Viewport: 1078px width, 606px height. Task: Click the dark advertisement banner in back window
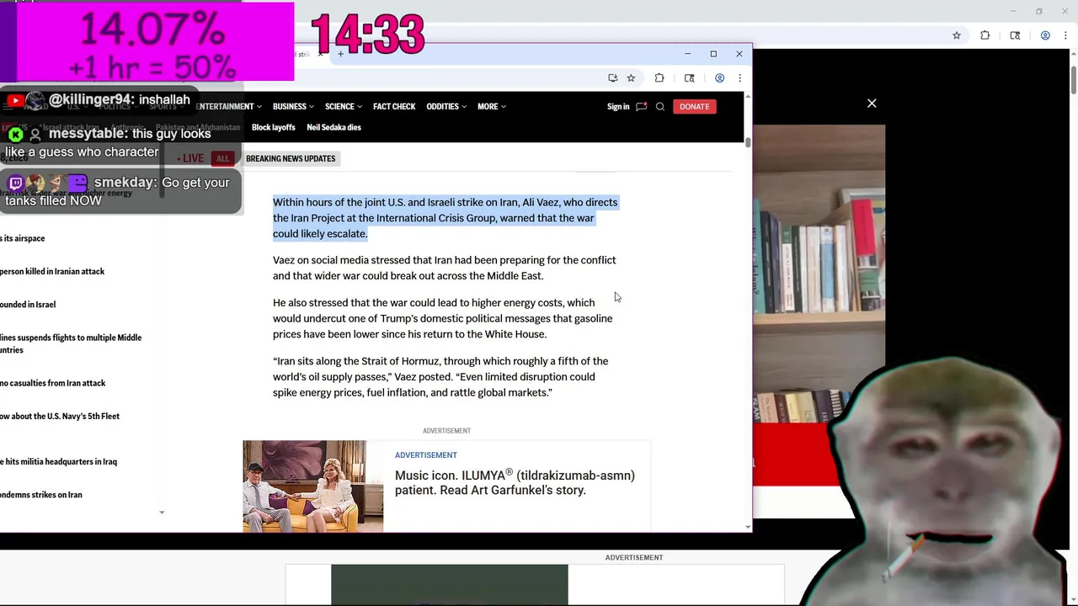coord(450,585)
